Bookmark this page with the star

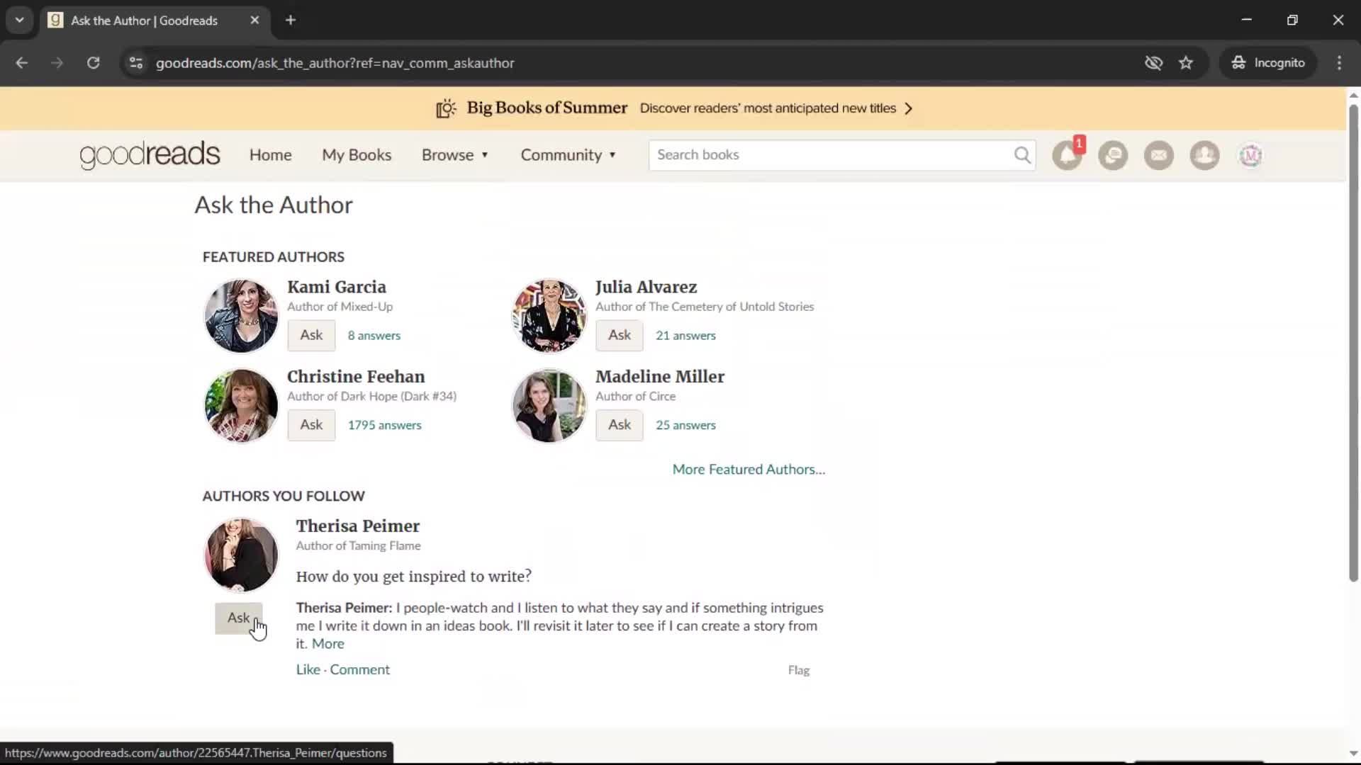coord(1186,63)
